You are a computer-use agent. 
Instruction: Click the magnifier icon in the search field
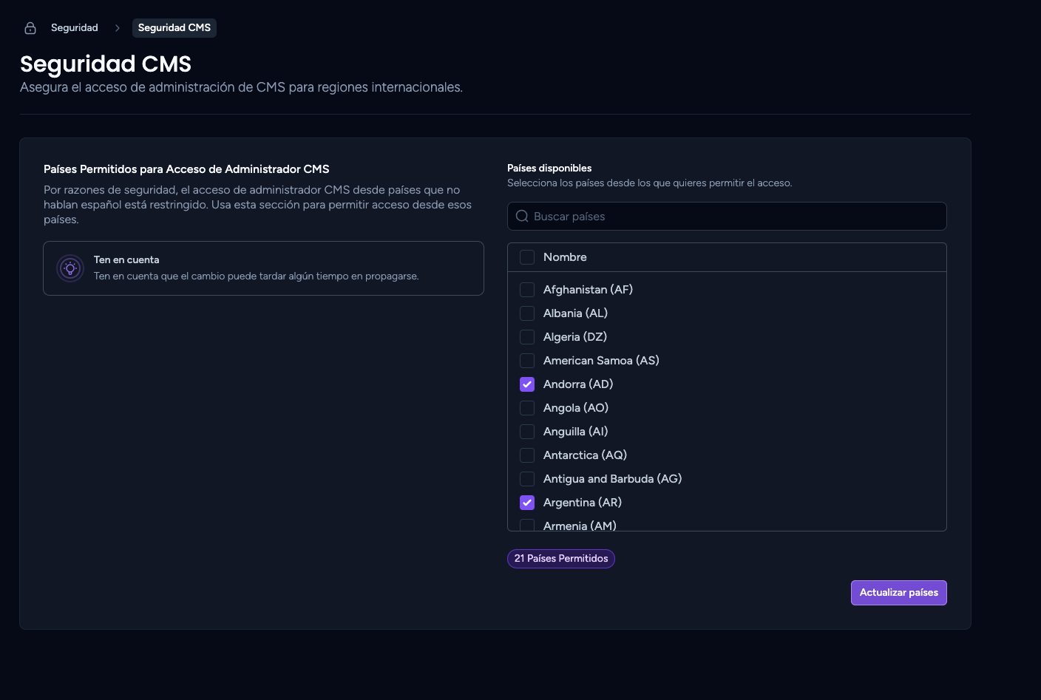coord(522,216)
